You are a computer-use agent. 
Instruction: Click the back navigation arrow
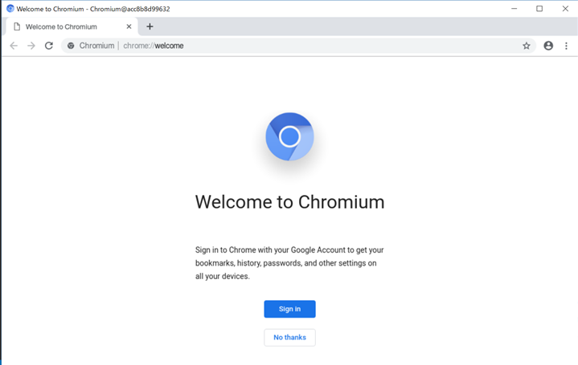coord(14,46)
